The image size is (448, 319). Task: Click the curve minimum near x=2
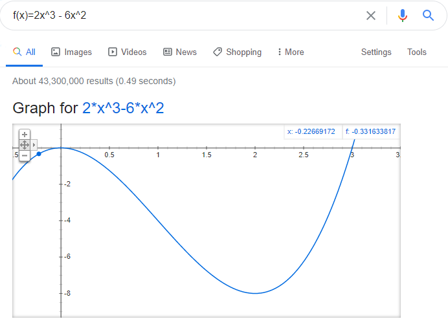[x=255, y=293]
